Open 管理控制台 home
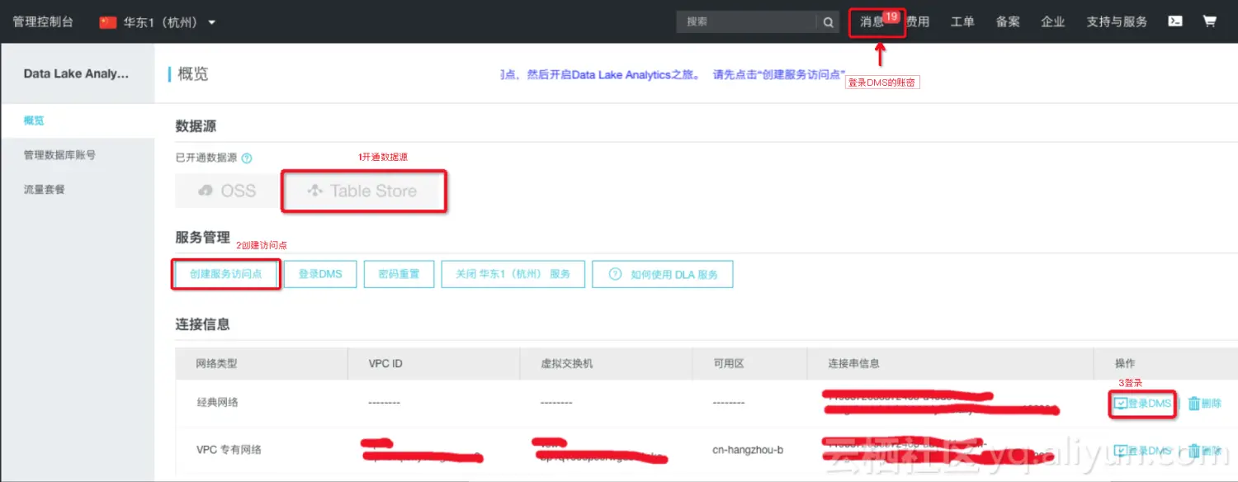 click(x=43, y=22)
